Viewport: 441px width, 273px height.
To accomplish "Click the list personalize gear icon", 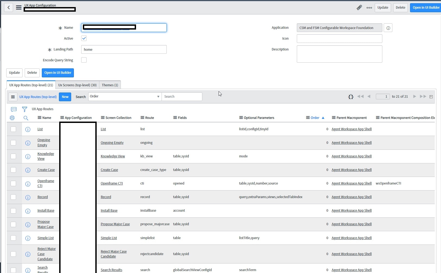I will pos(12,118).
